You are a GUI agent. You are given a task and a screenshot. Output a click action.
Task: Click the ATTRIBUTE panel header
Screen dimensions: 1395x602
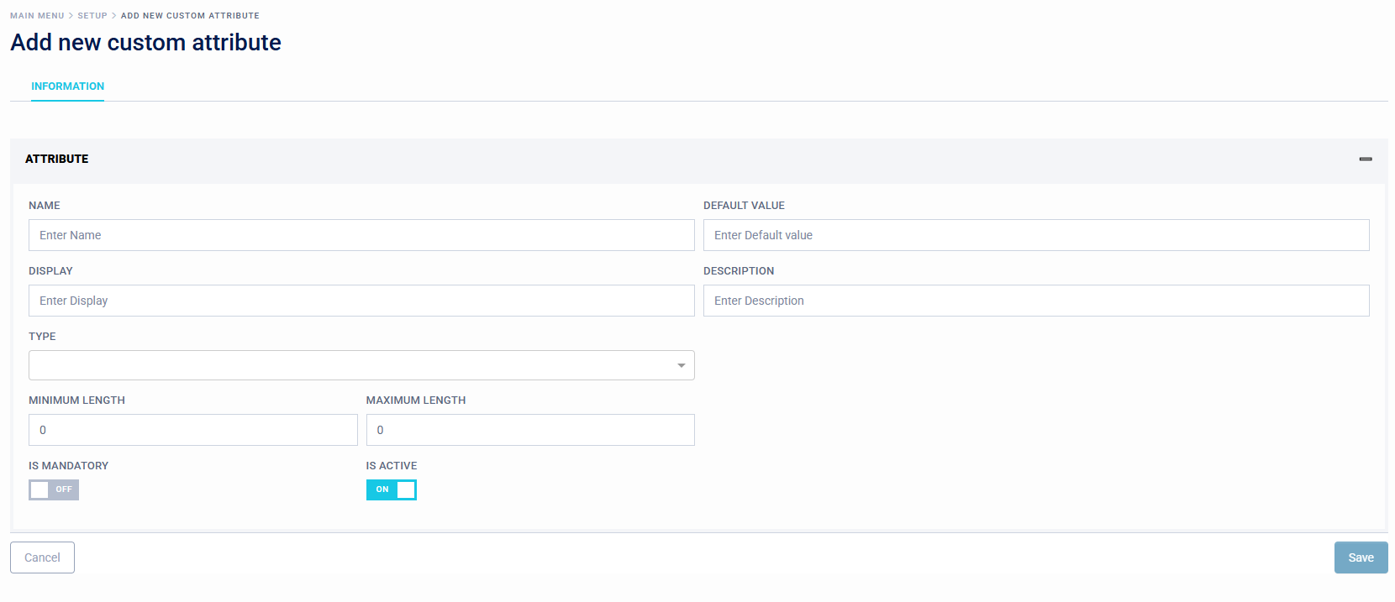tap(57, 159)
